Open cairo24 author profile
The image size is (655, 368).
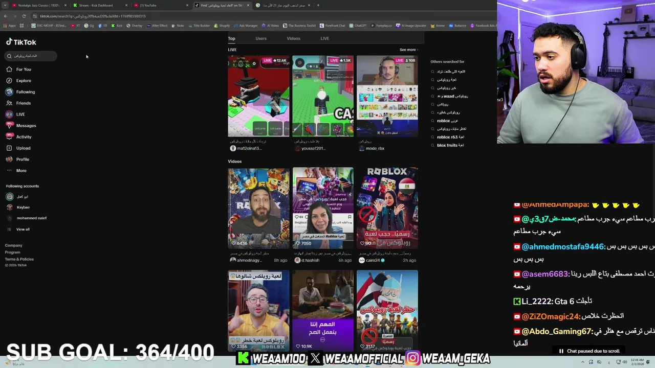click(x=372, y=260)
